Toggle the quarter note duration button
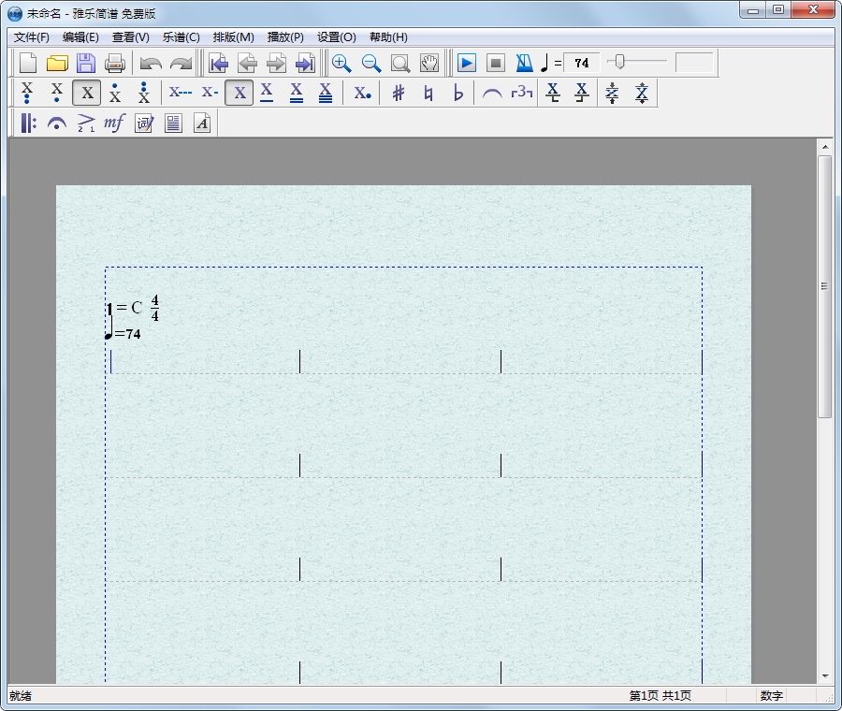This screenshot has height=711, width=842. tap(240, 93)
